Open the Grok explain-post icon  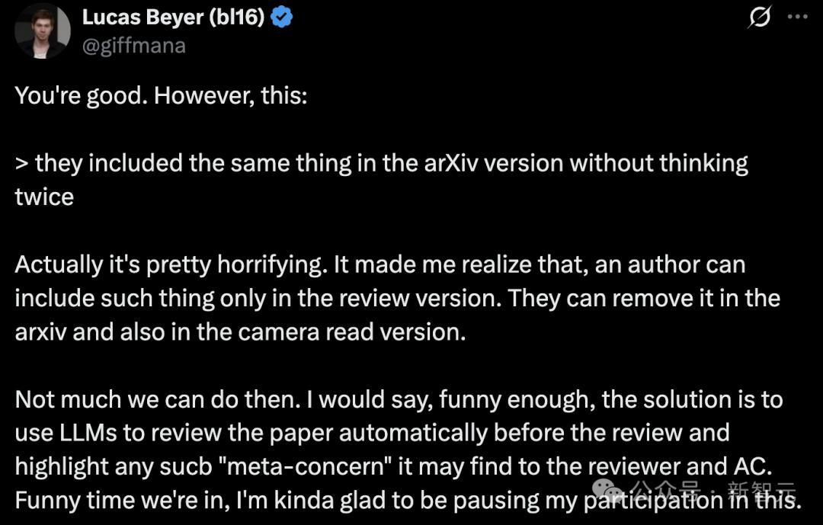(760, 17)
